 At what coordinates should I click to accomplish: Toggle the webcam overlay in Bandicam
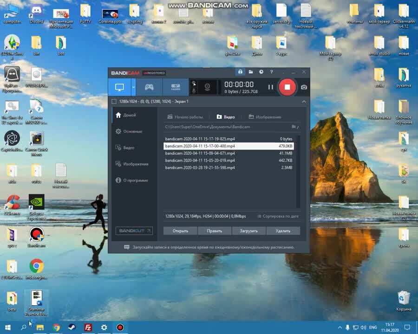(207, 87)
